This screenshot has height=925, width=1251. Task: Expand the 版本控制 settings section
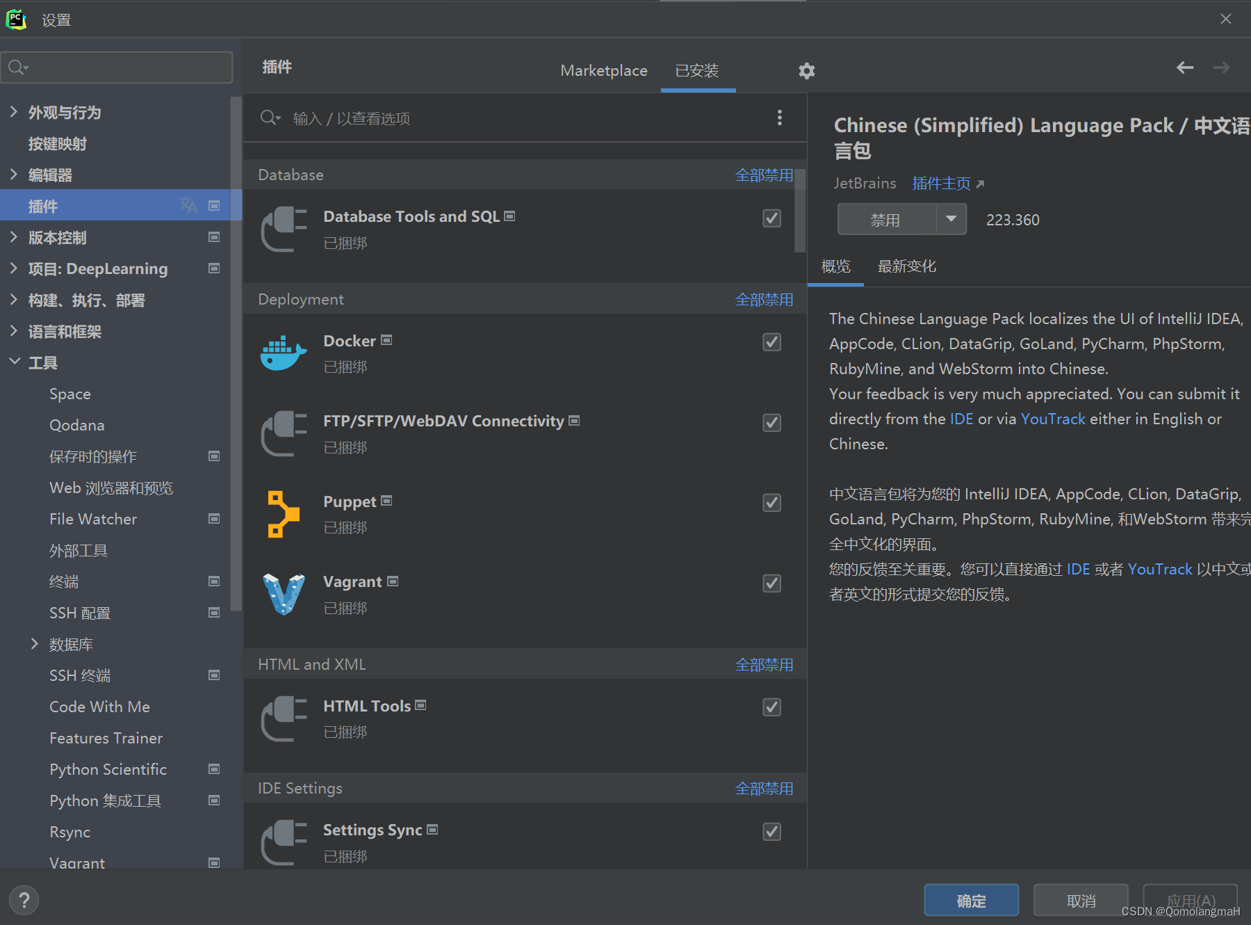[x=14, y=236]
